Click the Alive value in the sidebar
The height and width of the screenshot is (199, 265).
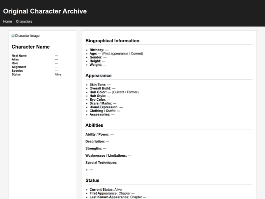(58, 75)
